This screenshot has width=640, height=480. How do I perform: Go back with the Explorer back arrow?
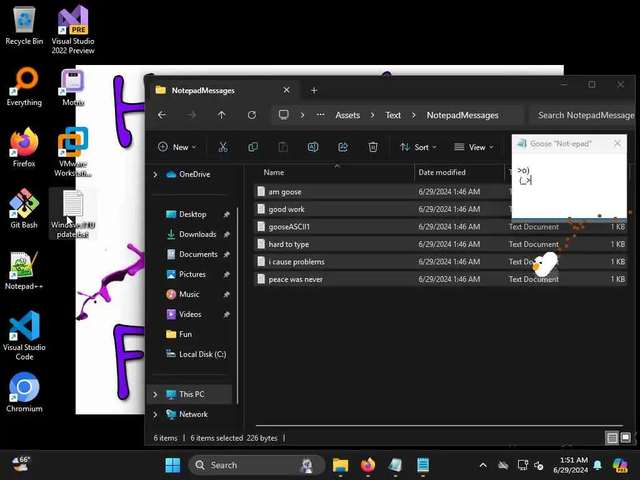coord(162,115)
